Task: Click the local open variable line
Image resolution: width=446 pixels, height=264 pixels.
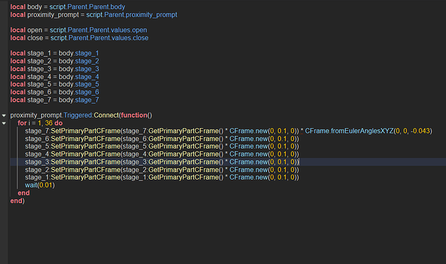Action: tap(78, 30)
